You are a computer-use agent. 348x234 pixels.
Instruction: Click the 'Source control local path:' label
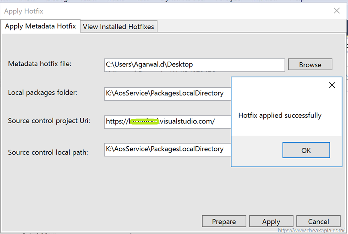pos(48,152)
